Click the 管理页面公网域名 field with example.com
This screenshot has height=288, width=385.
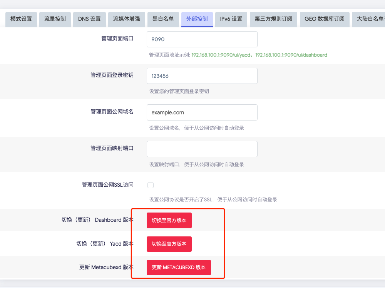tap(202, 112)
